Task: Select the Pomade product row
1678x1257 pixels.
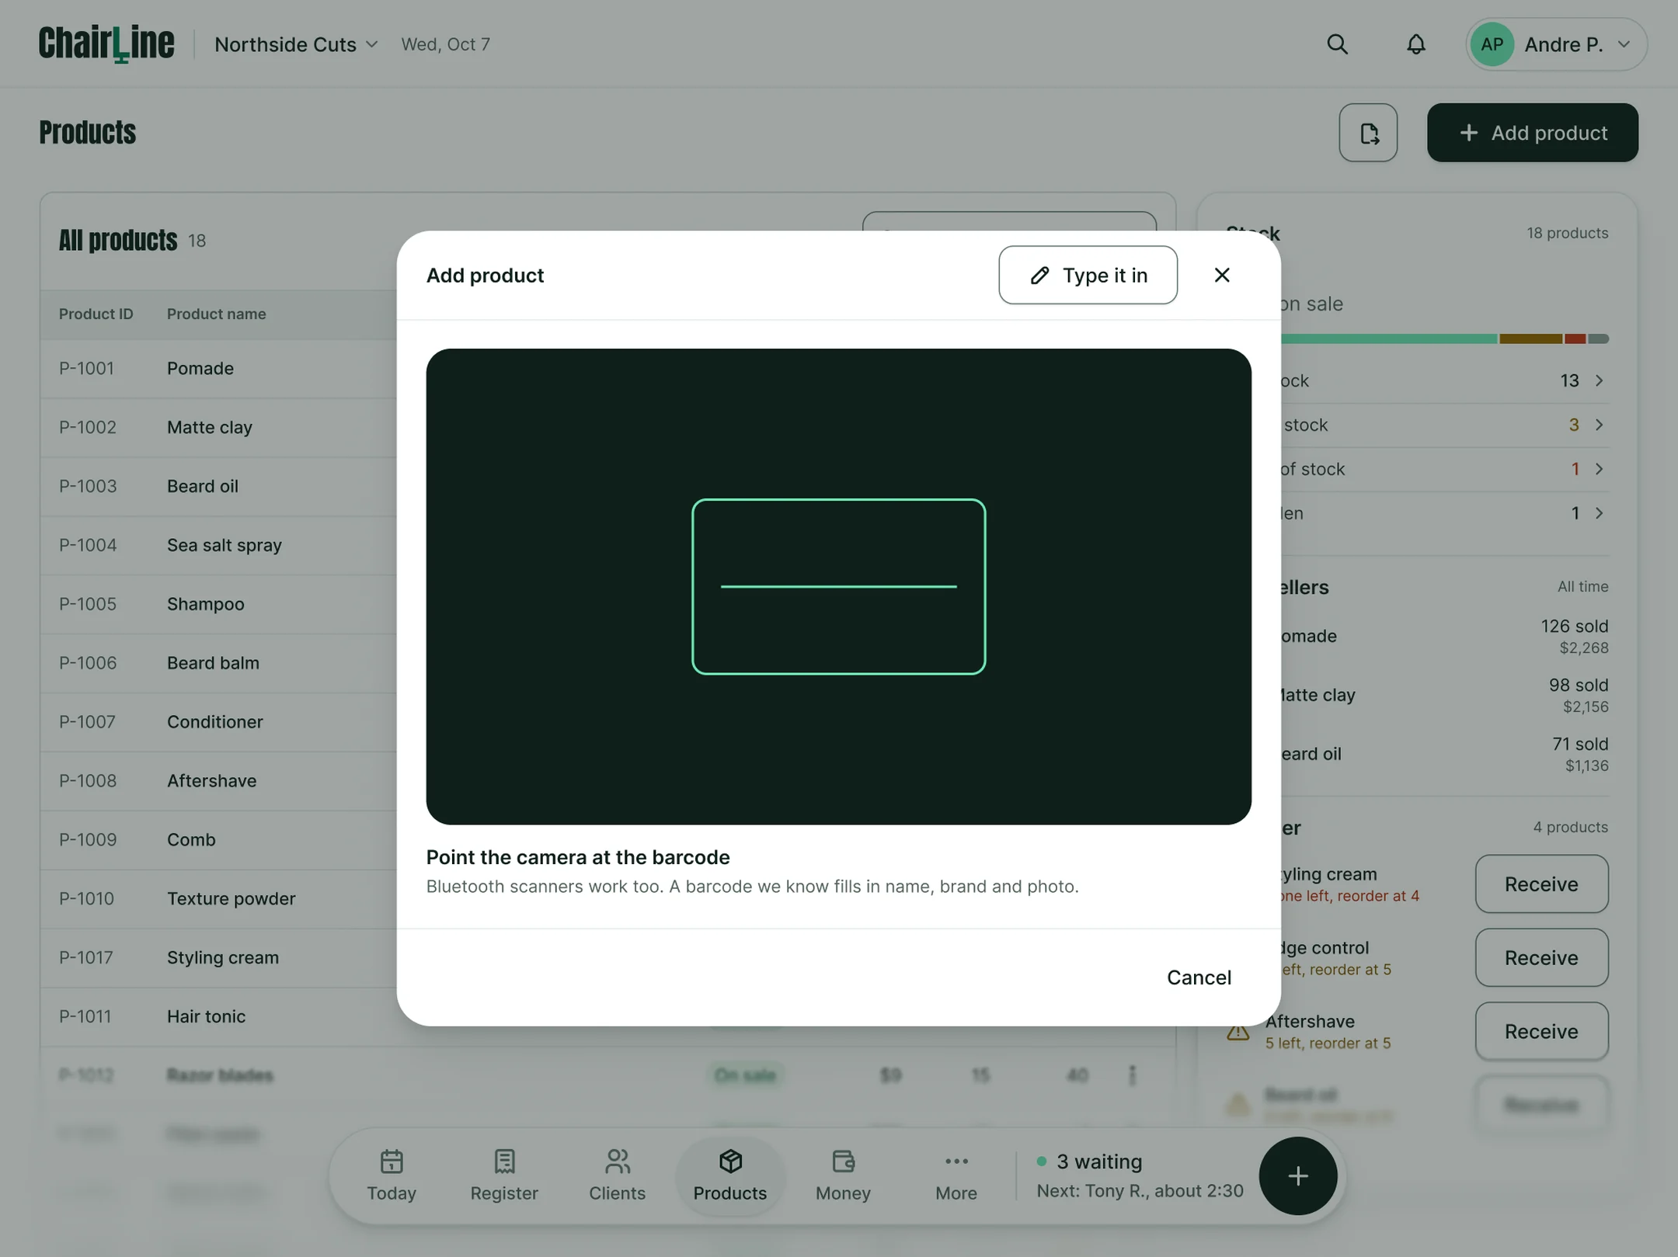Action: click(x=219, y=368)
